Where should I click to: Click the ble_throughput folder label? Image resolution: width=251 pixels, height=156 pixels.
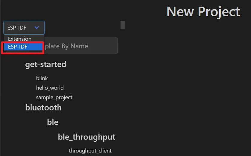pyautogui.click(x=87, y=137)
